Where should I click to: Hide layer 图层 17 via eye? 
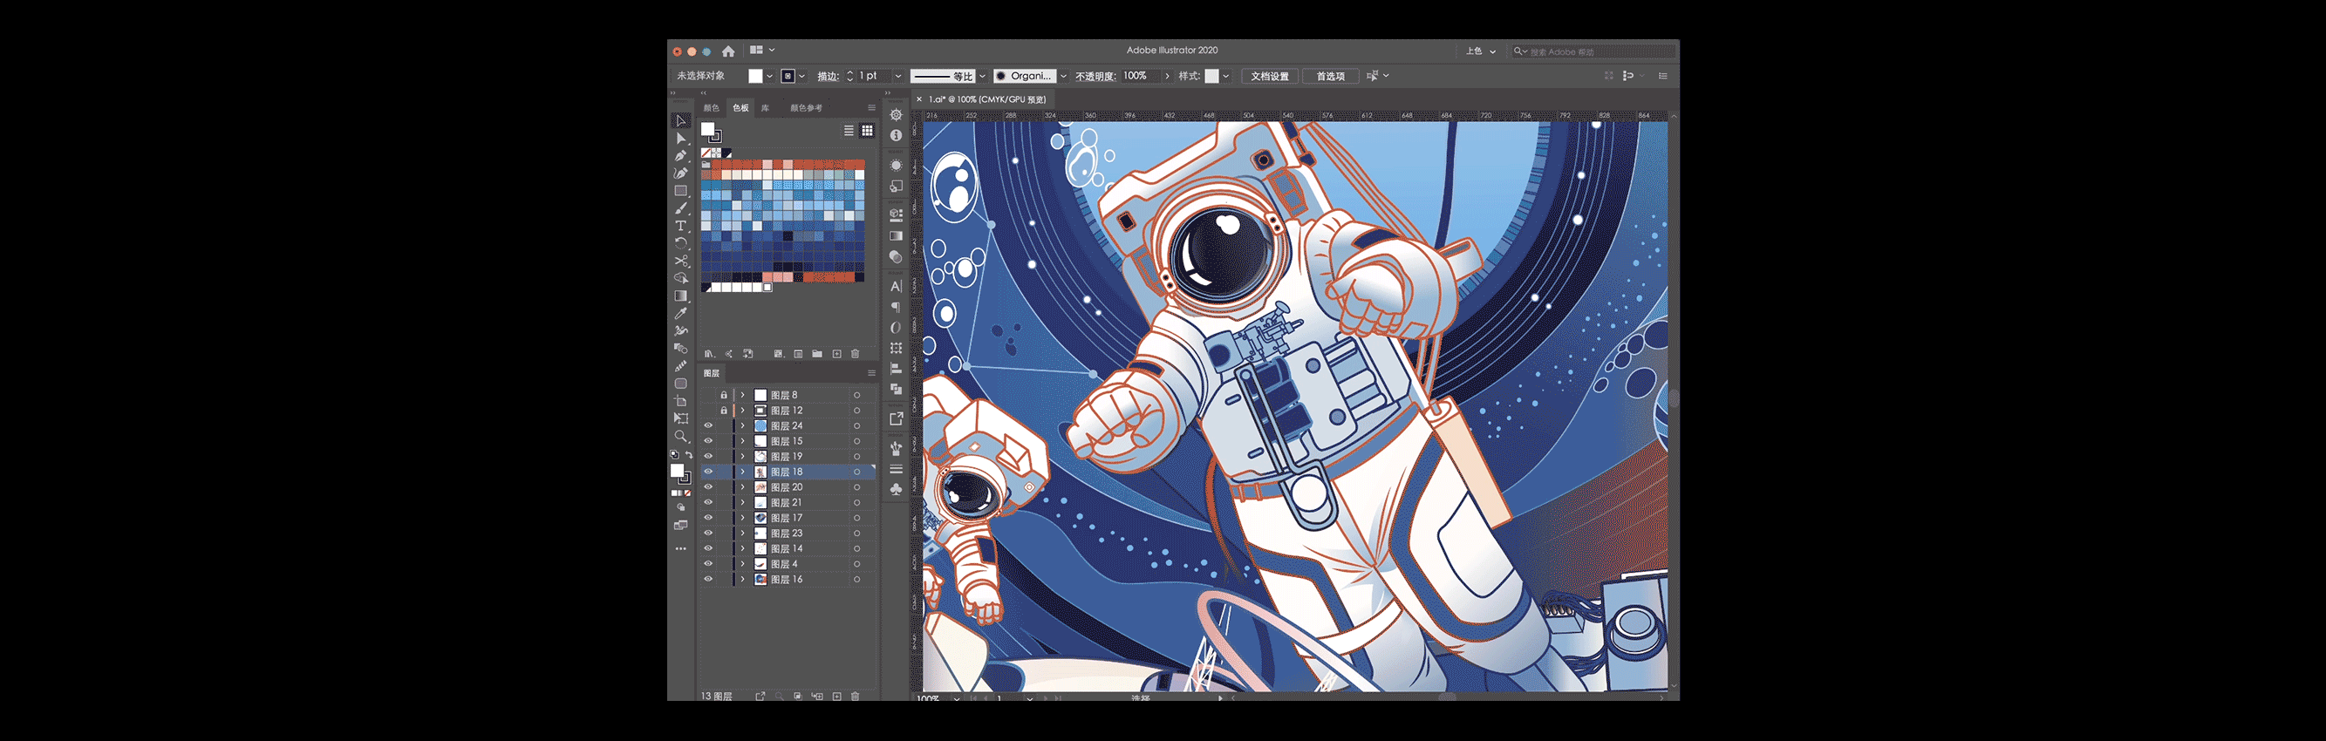pos(708,518)
